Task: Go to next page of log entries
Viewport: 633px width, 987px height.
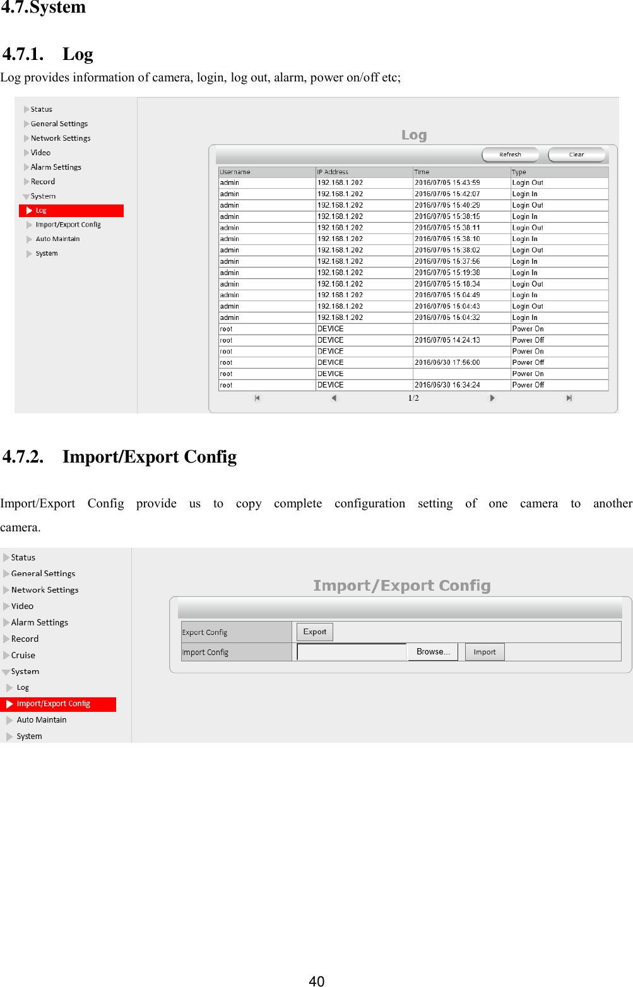Action: [491, 398]
